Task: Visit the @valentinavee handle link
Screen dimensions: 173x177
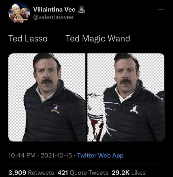Action: click(x=53, y=17)
